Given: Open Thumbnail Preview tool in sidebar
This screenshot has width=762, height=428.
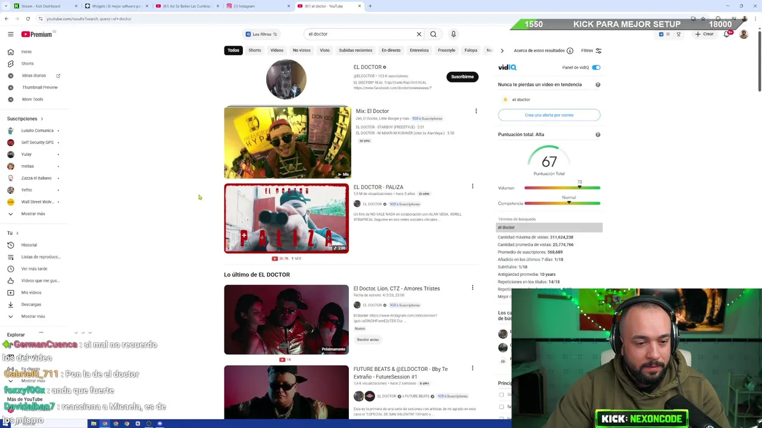Looking at the screenshot, I should pos(40,87).
